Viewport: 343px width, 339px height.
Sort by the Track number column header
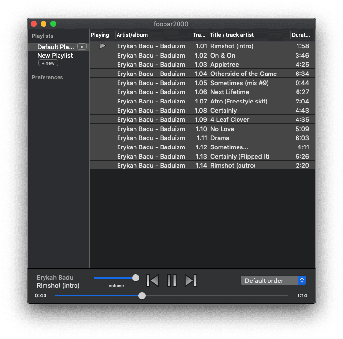[200, 35]
